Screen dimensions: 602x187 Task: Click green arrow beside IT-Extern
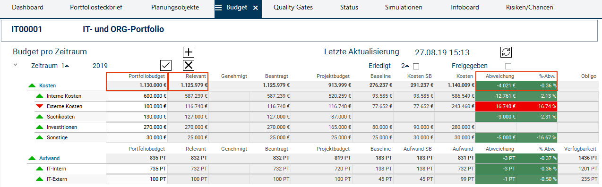coord(39,179)
